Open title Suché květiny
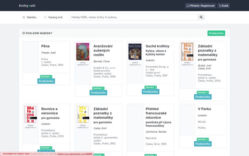 pos(158,46)
